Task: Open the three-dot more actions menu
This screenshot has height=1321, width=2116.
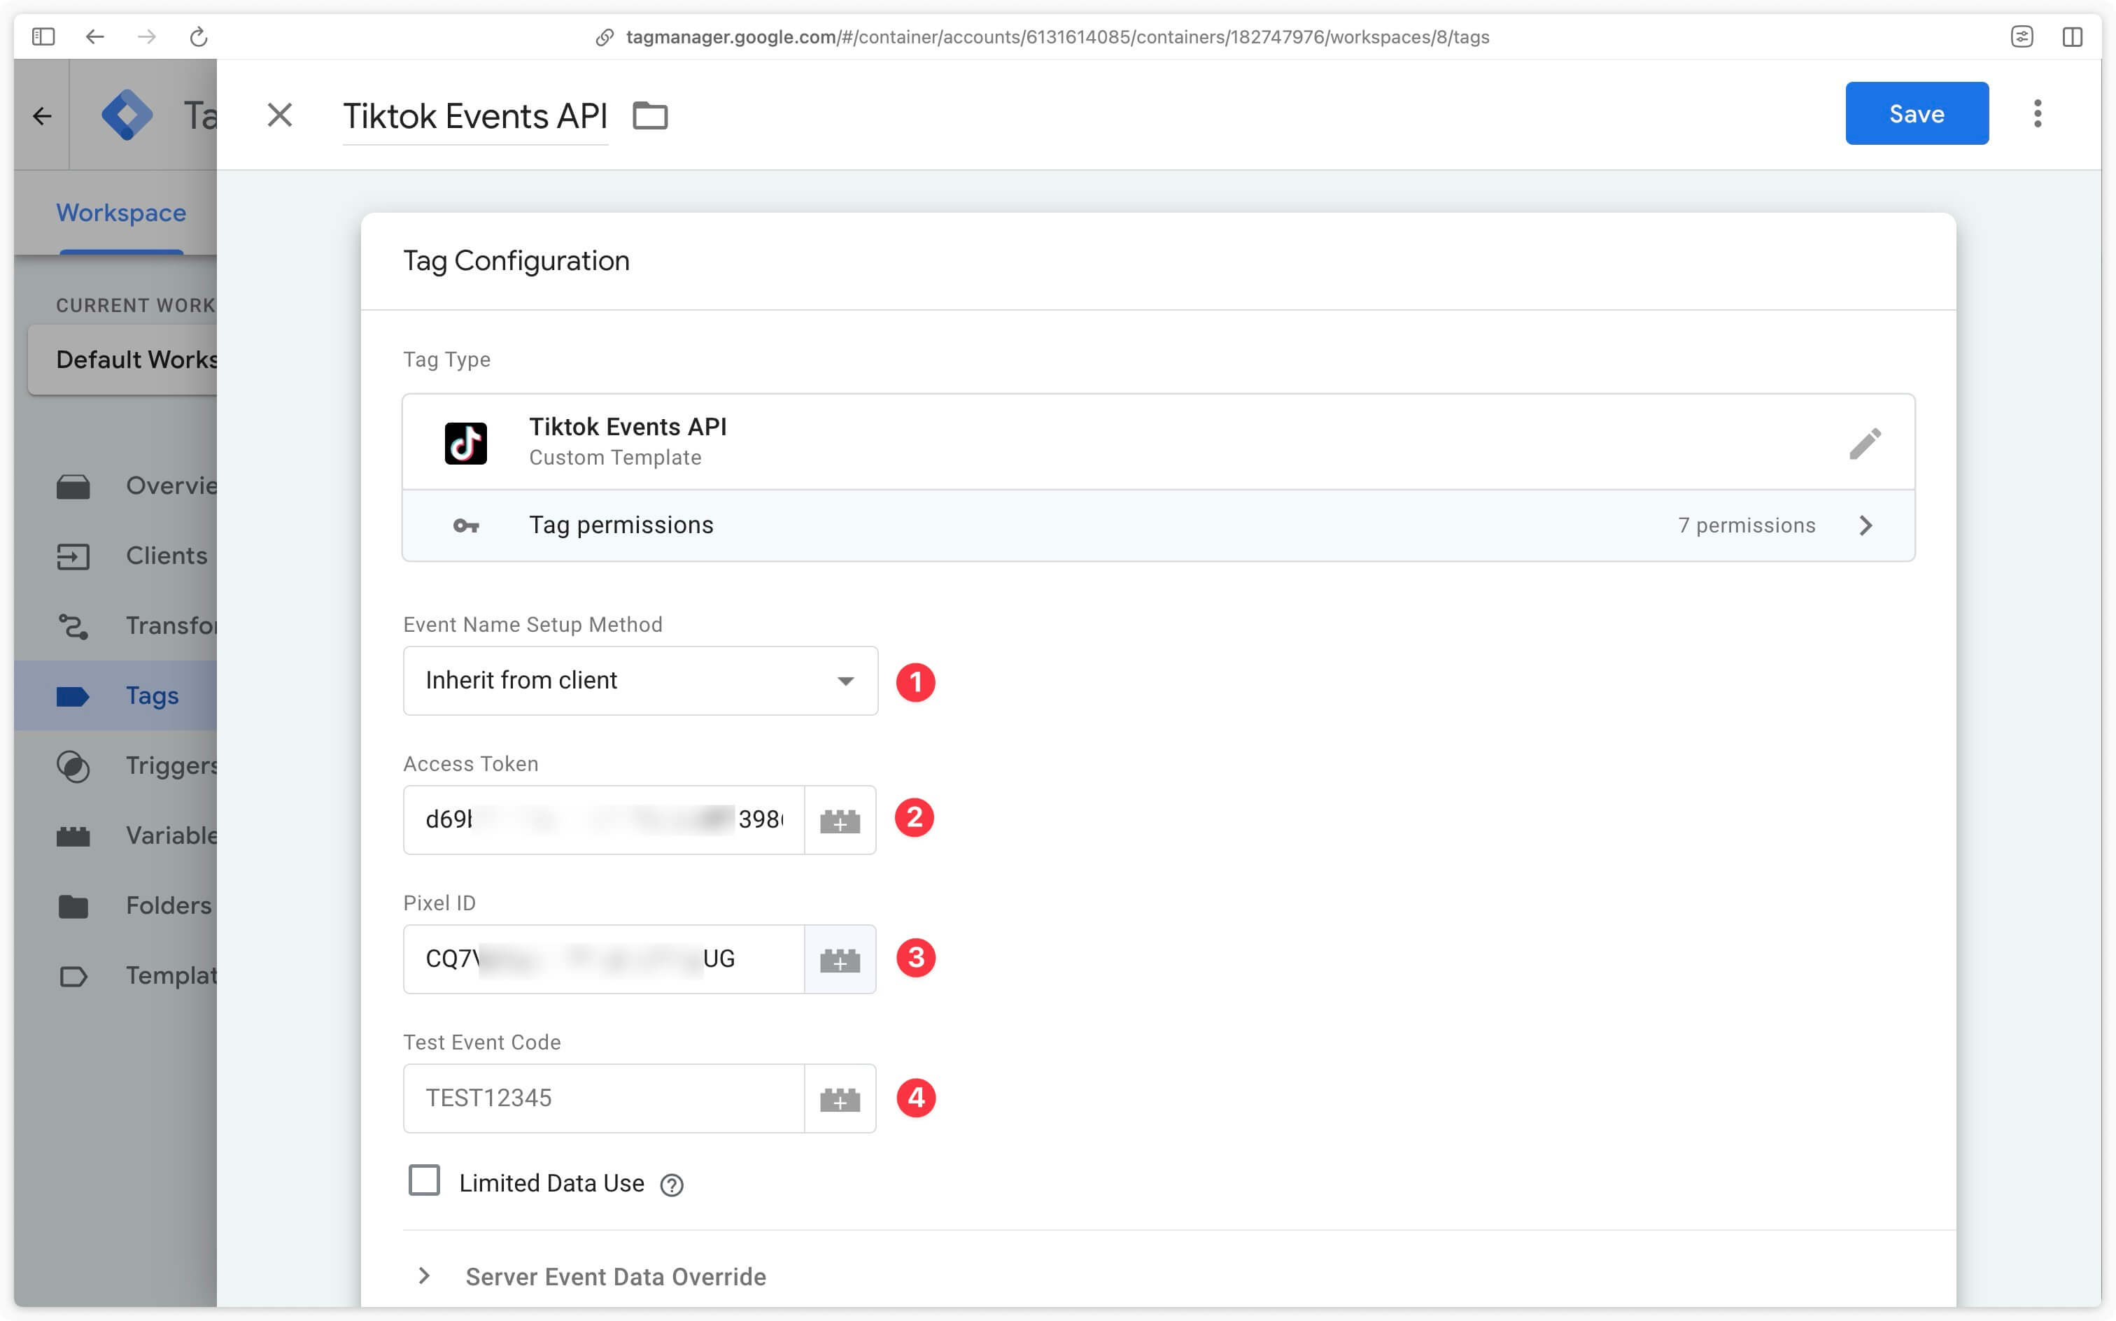Action: coord(2038,113)
